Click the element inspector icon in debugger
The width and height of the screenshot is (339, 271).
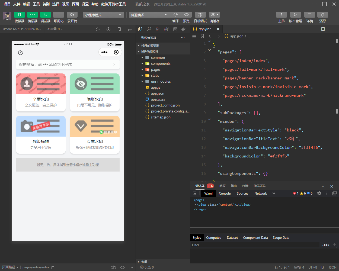click(194, 193)
